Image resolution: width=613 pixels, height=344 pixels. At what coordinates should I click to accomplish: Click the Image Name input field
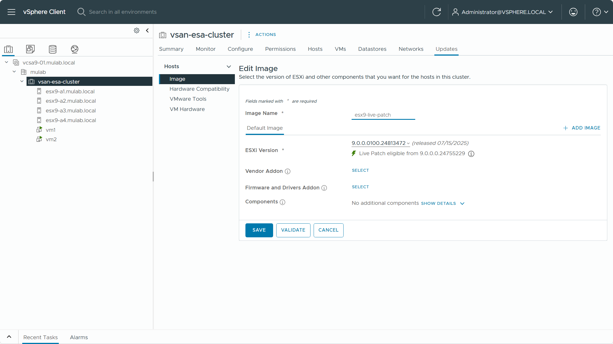[x=383, y=115]
